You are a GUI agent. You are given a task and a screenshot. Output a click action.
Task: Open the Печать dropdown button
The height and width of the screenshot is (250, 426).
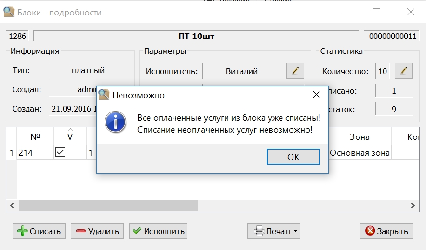pyautogui.click(x=274, y=231)
